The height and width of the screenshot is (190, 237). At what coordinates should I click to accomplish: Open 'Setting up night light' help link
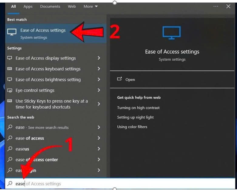(135, 117)
